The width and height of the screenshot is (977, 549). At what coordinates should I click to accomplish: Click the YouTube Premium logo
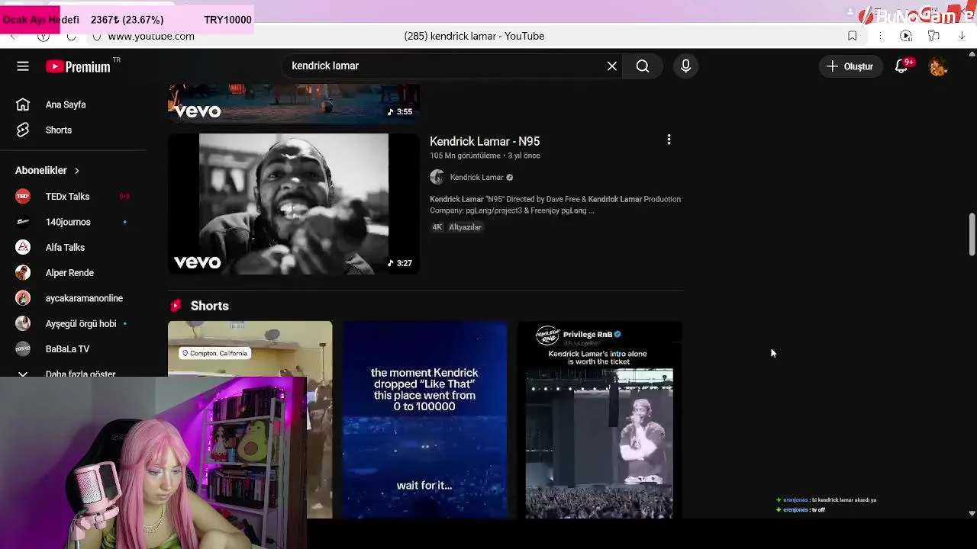(78, 66)
